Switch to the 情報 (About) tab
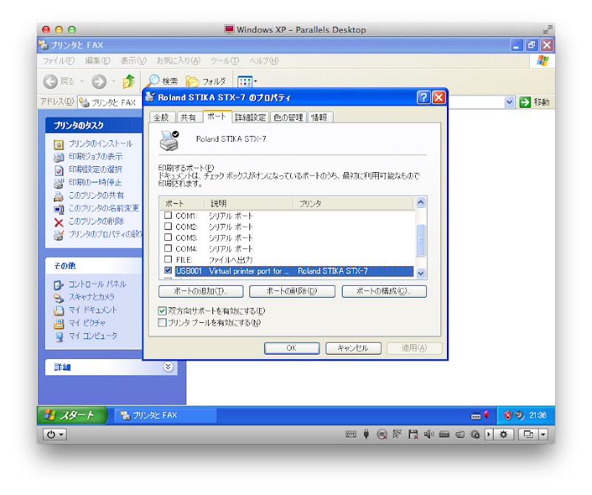Screen dimensions: 592x495 [320, 117]
